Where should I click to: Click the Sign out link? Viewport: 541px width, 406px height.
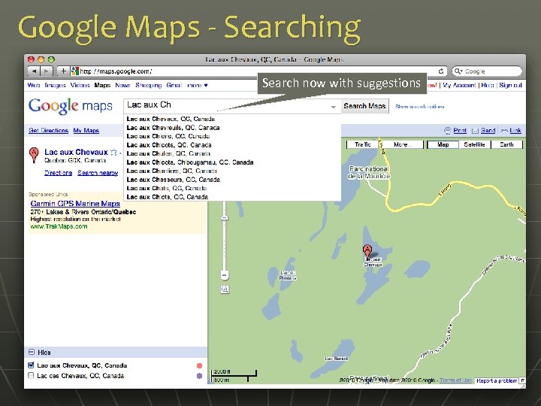[x=511, y=85]
